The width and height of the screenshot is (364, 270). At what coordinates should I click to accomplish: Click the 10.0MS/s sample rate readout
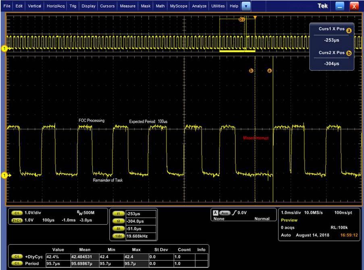(313, 213)
